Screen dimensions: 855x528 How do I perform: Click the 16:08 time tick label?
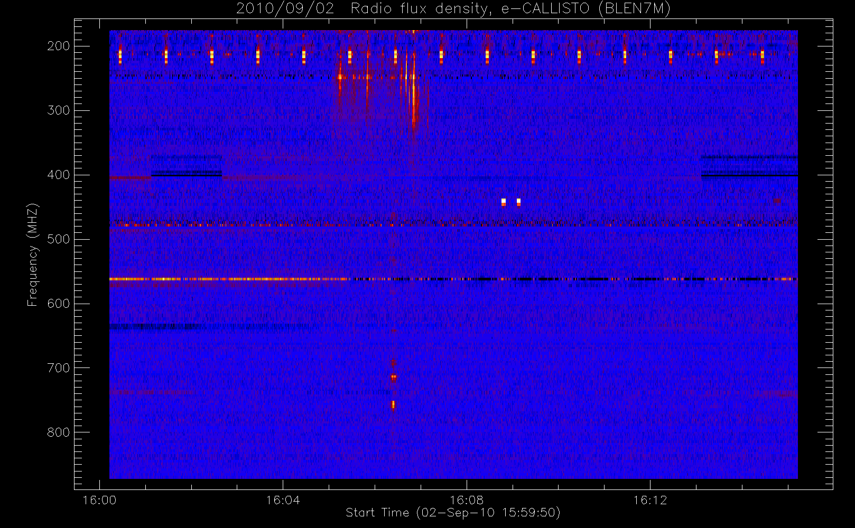pos(467,500)
